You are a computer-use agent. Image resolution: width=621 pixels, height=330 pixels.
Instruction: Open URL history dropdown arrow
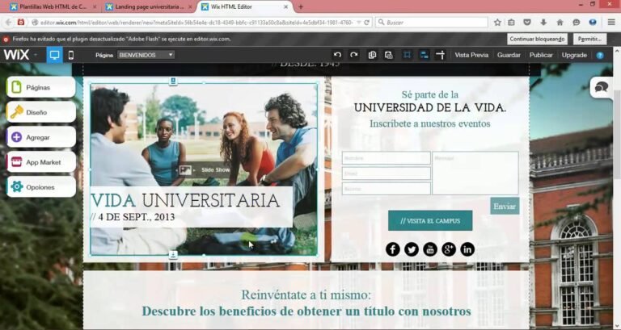click(x=359, y=23)
